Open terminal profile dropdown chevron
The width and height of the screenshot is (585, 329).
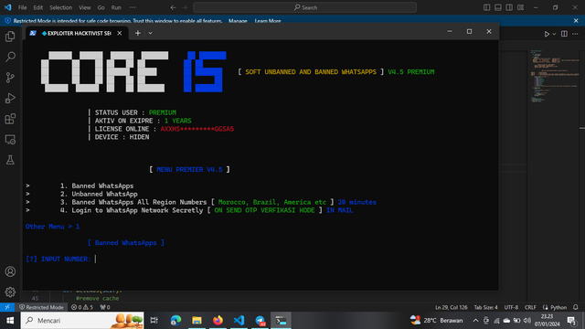[150, 33]
